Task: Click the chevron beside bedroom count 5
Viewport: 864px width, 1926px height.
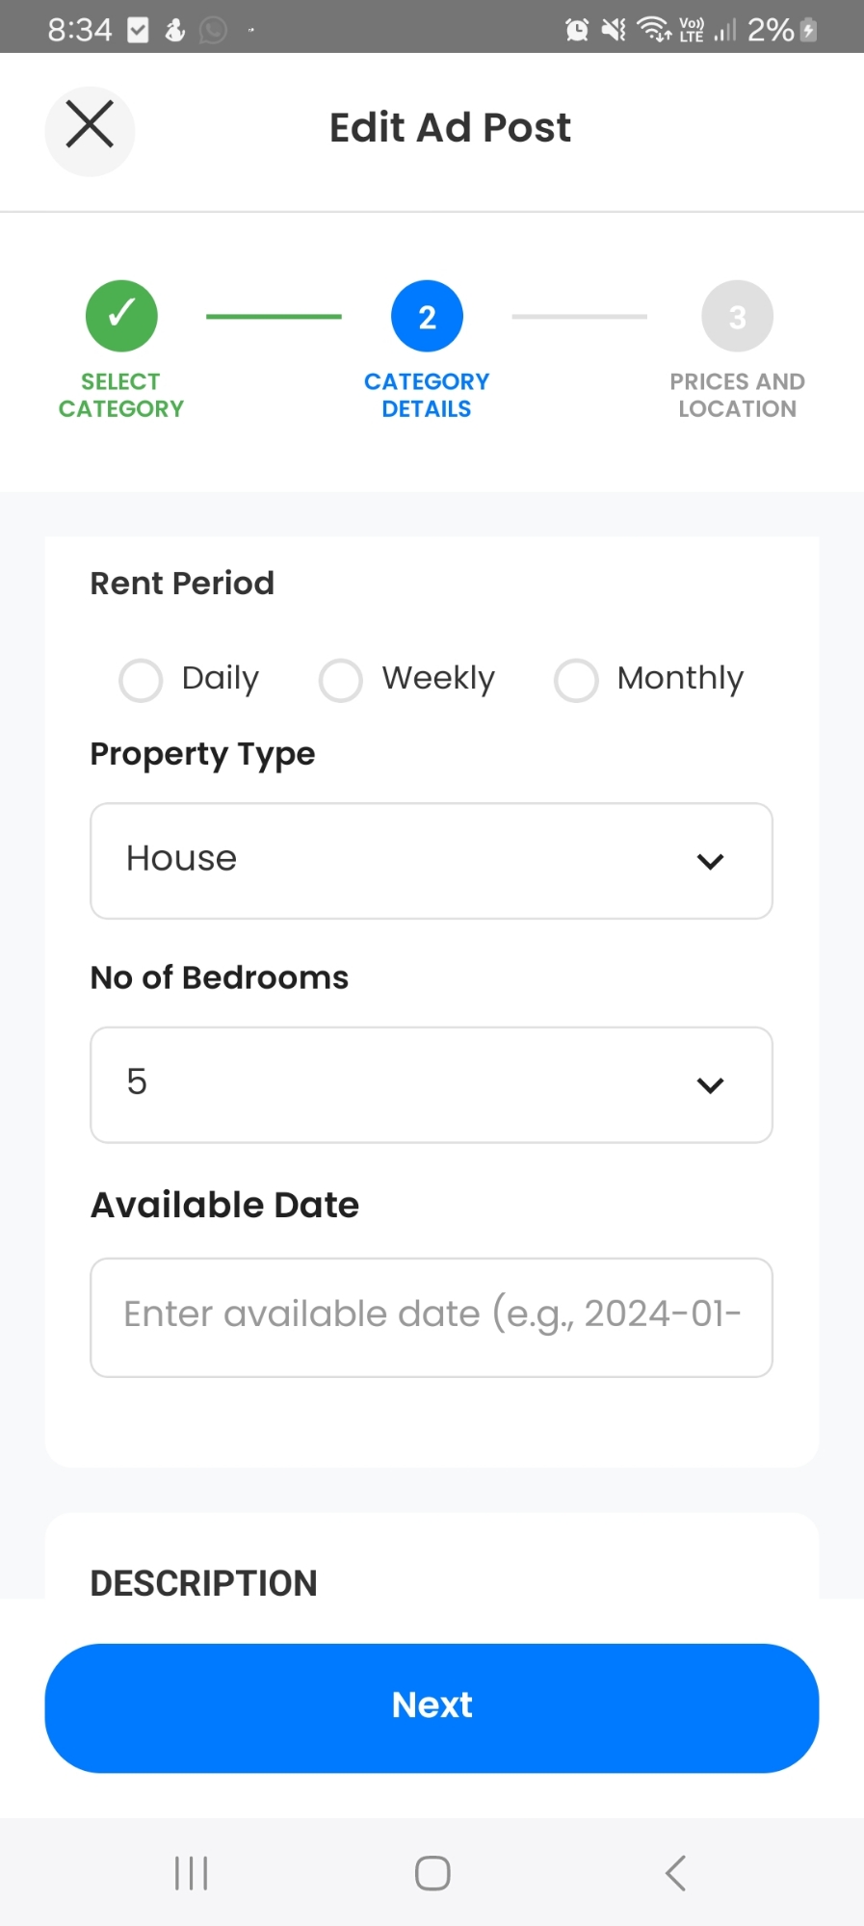Action: (x=710, y=1085)
